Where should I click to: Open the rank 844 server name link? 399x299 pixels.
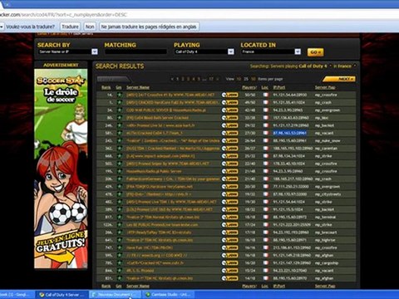coord(140,271)
